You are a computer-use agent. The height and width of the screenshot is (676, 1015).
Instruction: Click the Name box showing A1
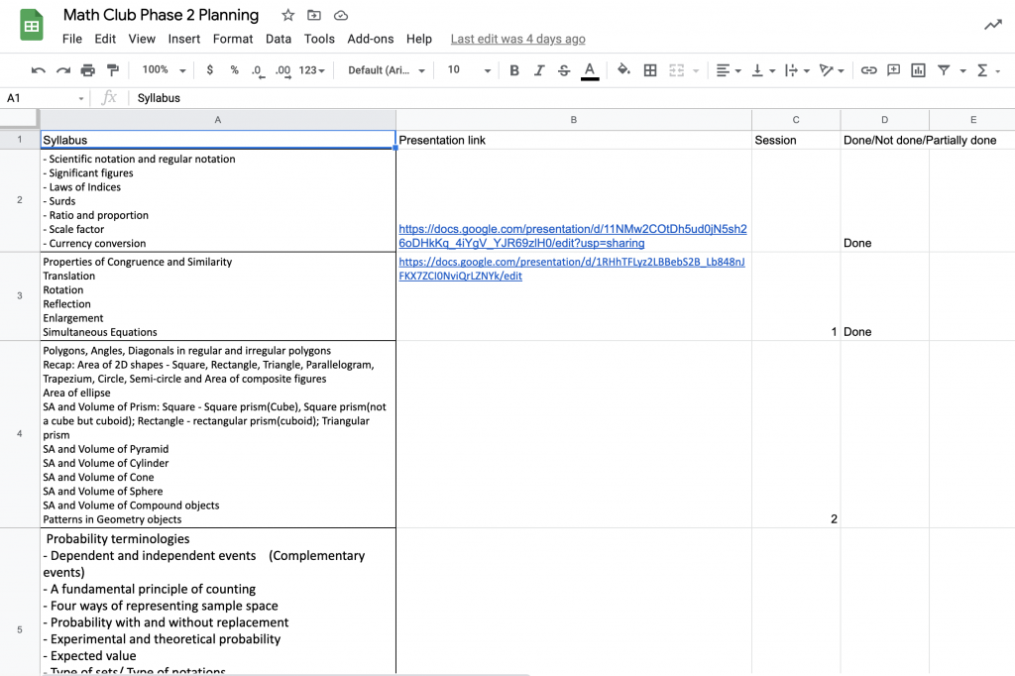46,98
